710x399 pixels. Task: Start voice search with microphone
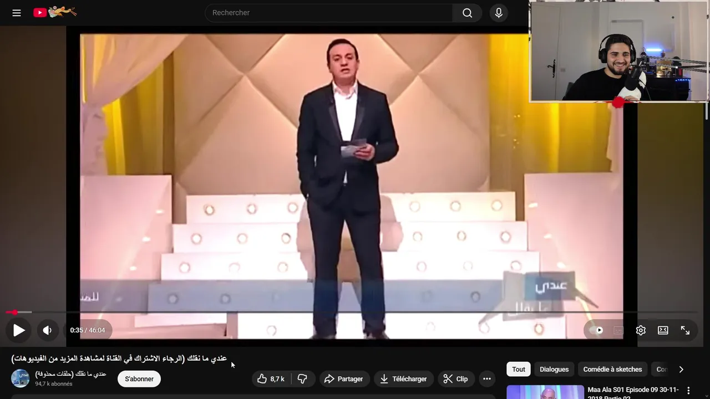[x=499, y=13]
